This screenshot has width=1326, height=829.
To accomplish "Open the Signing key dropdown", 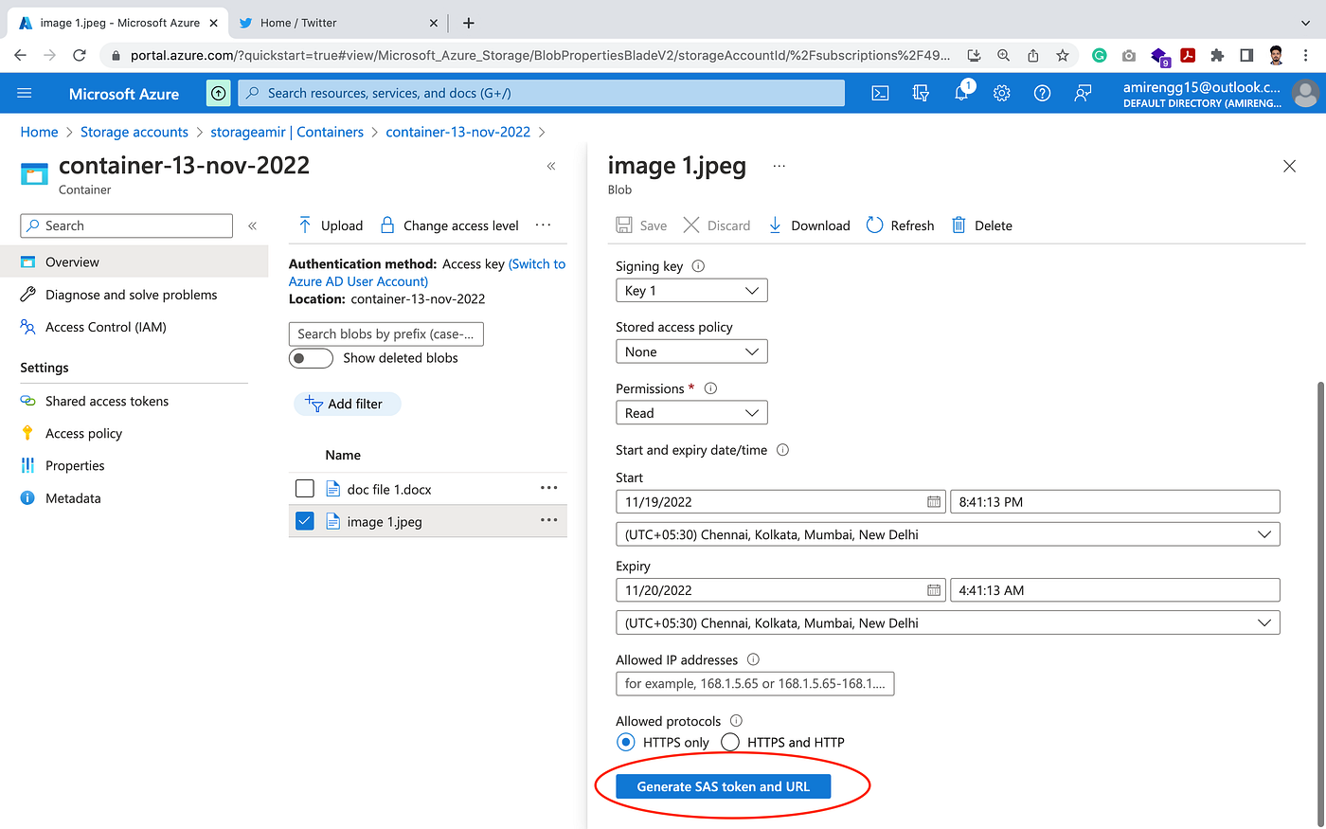I will 691,291.
